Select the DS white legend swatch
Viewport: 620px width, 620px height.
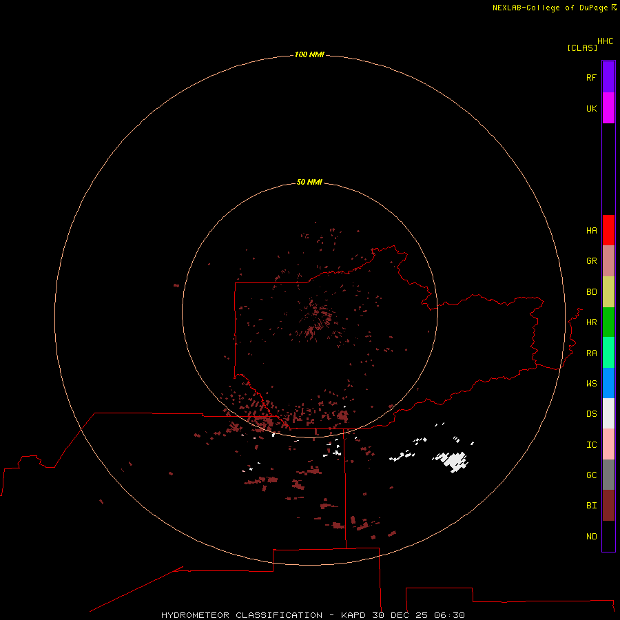(608, 413)
